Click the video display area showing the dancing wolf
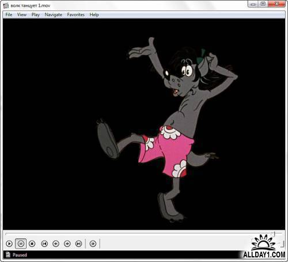 click(x=144, y=124)
